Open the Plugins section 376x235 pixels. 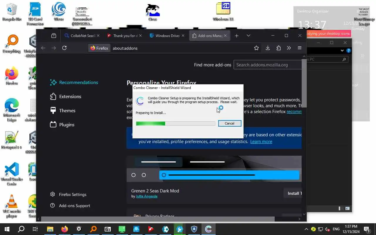click(x=62, y=125)
